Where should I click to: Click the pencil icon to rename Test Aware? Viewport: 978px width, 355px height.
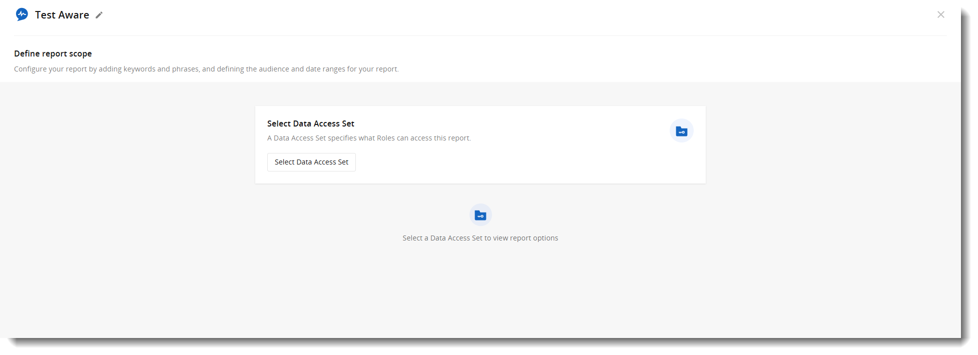point(99,15)
